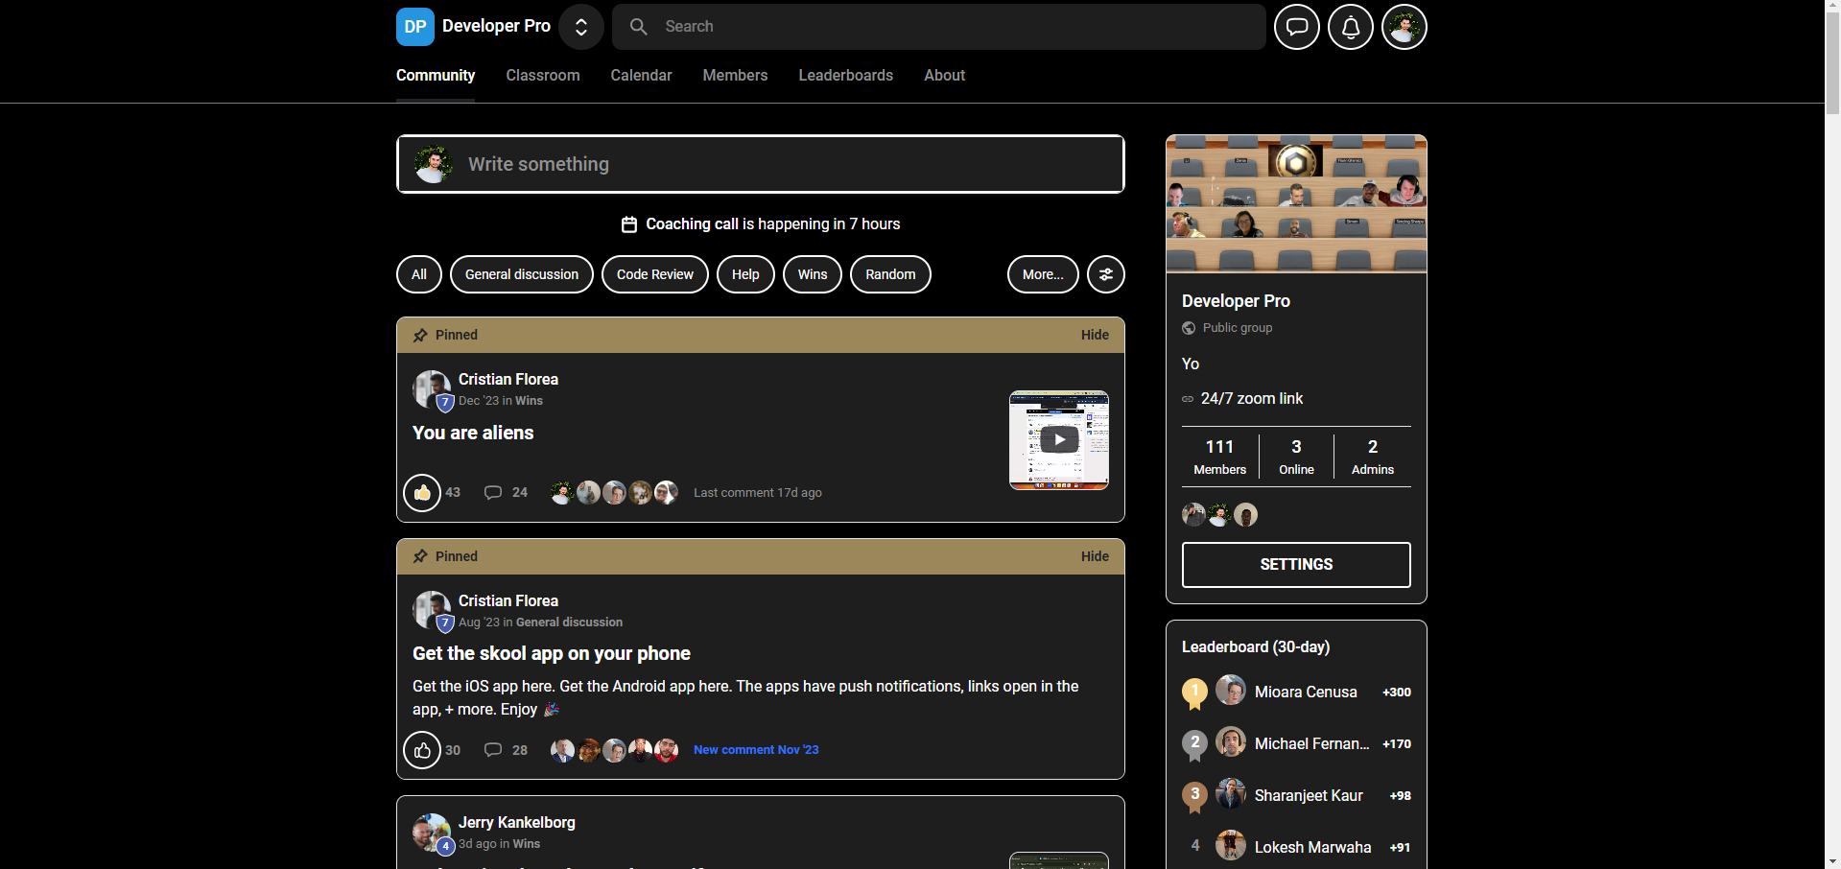Like the "You are aliens" post
Image resolution: width=1841 pixels, height=869 pixels.
click(x=422, y=493)
